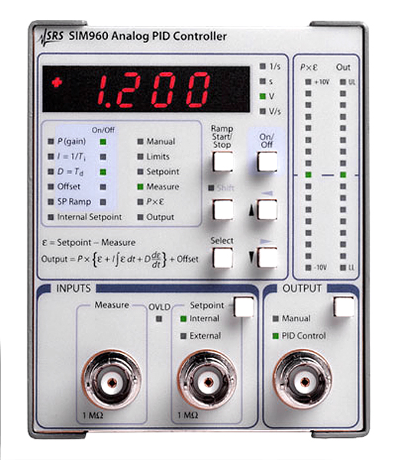This screenshot has width=396, height=460.
Task: Tap the Manual LED in the OUTPUT section
Action: point(276,319)
